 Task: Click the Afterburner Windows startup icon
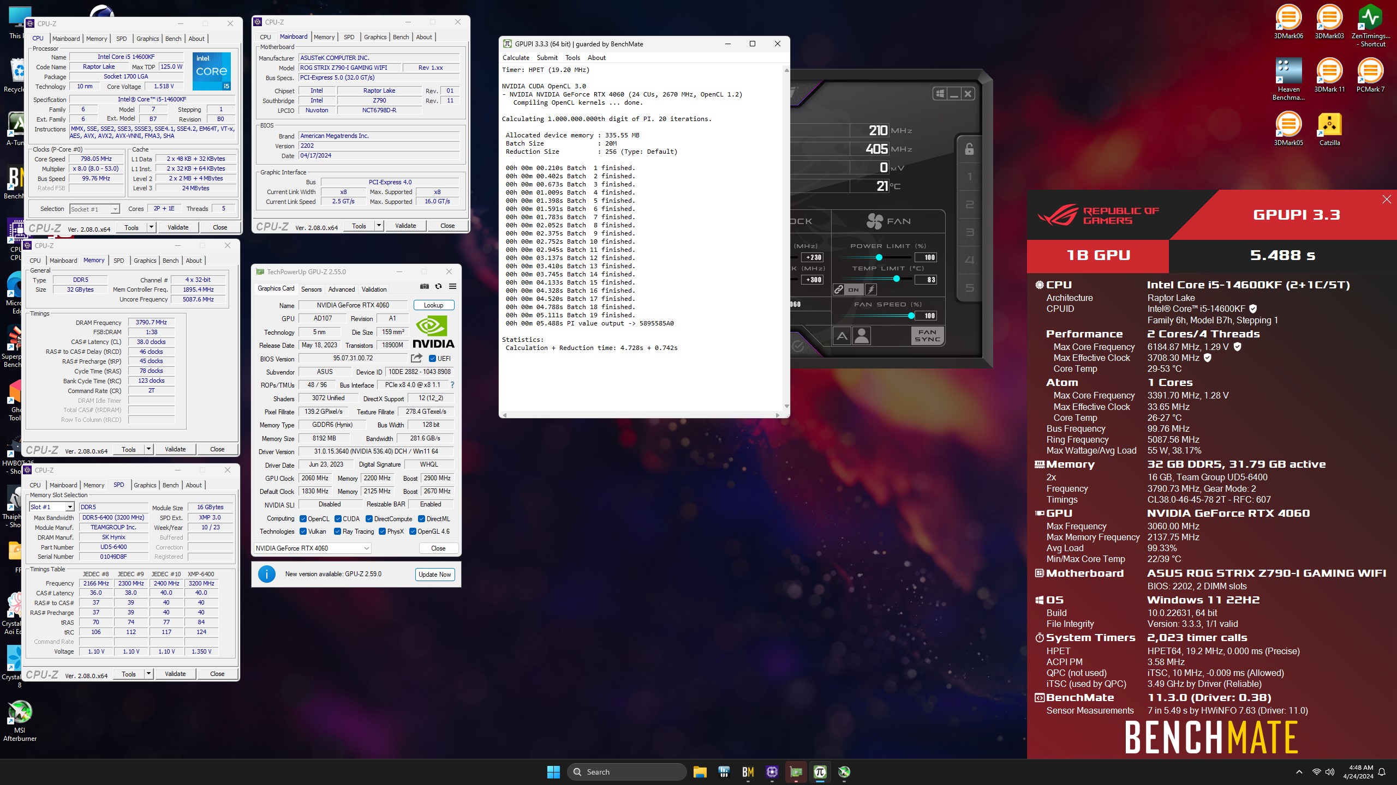[940, 94]
